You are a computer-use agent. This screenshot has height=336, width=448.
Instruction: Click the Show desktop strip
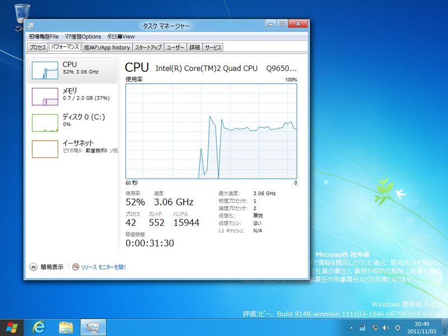point(444,328)
